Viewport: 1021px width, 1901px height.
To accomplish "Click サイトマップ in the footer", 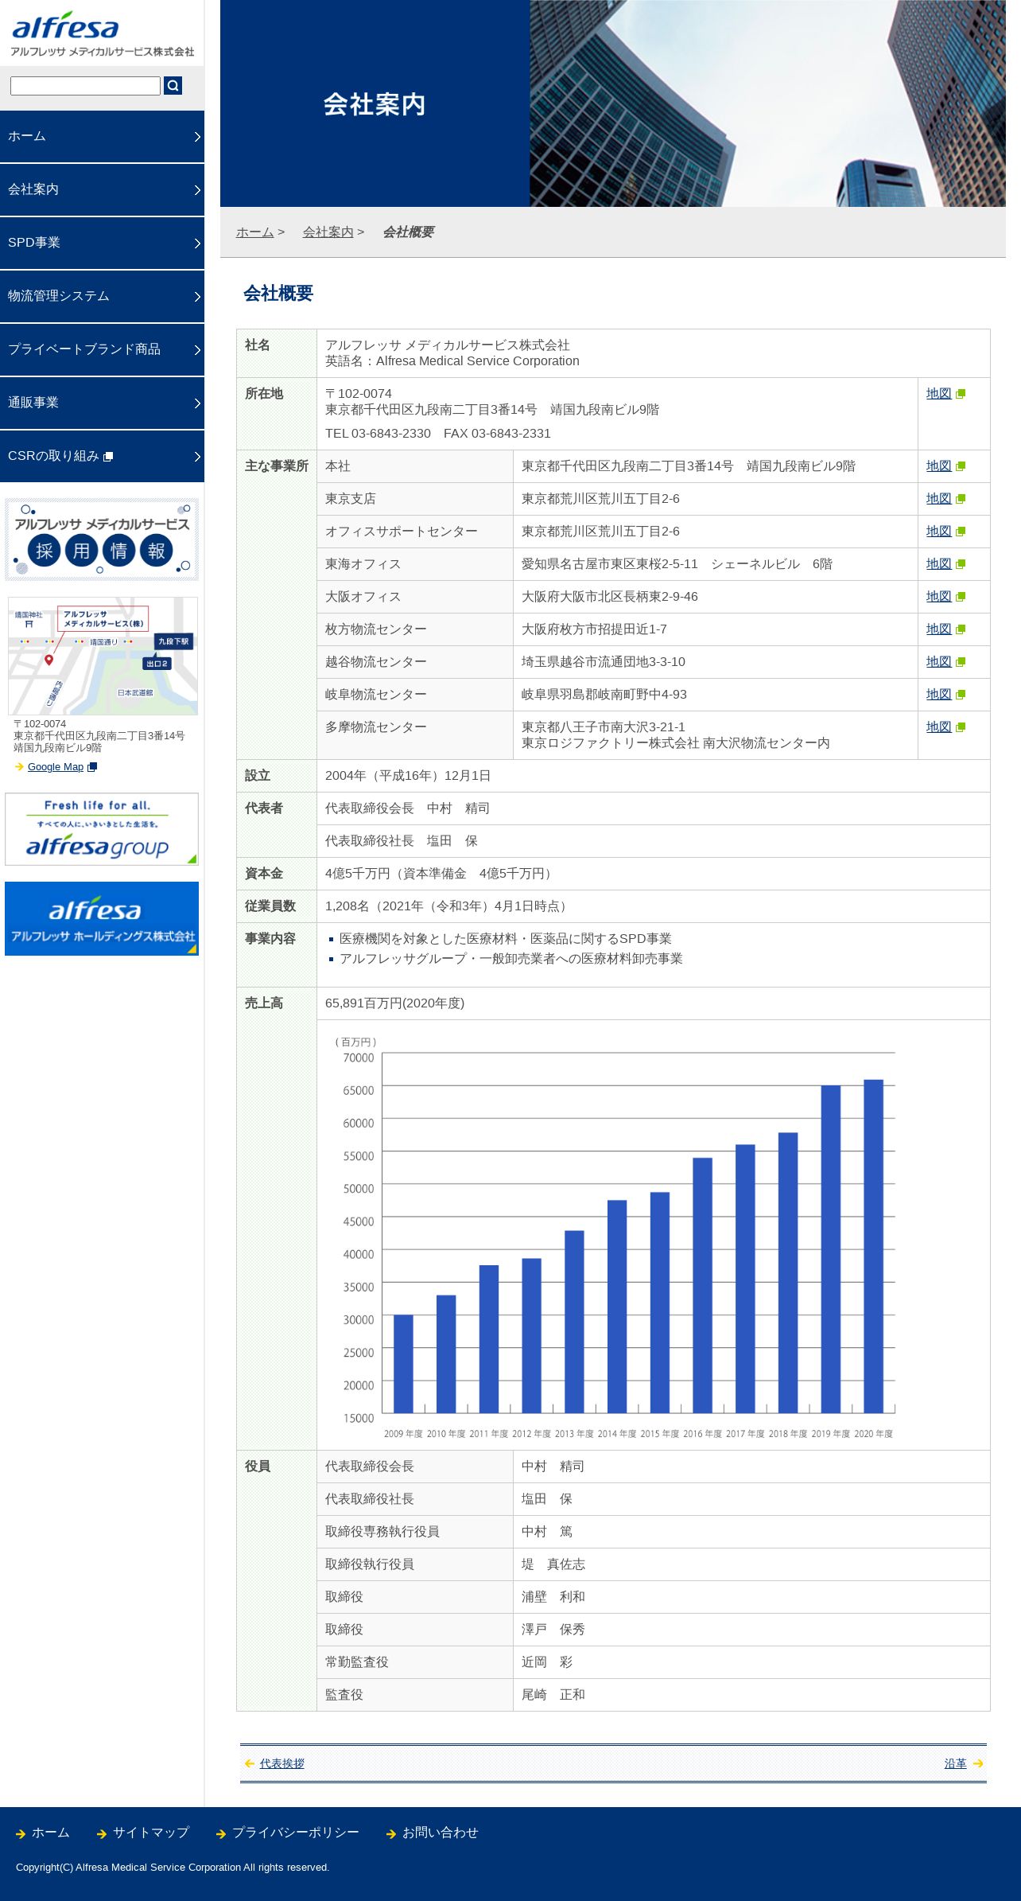I will click(x=151, y=1833).
